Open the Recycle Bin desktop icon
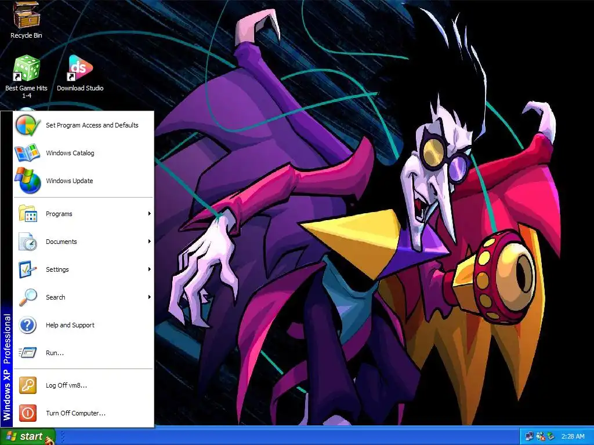The image size is (594, 445). click(x=26, y=20)
